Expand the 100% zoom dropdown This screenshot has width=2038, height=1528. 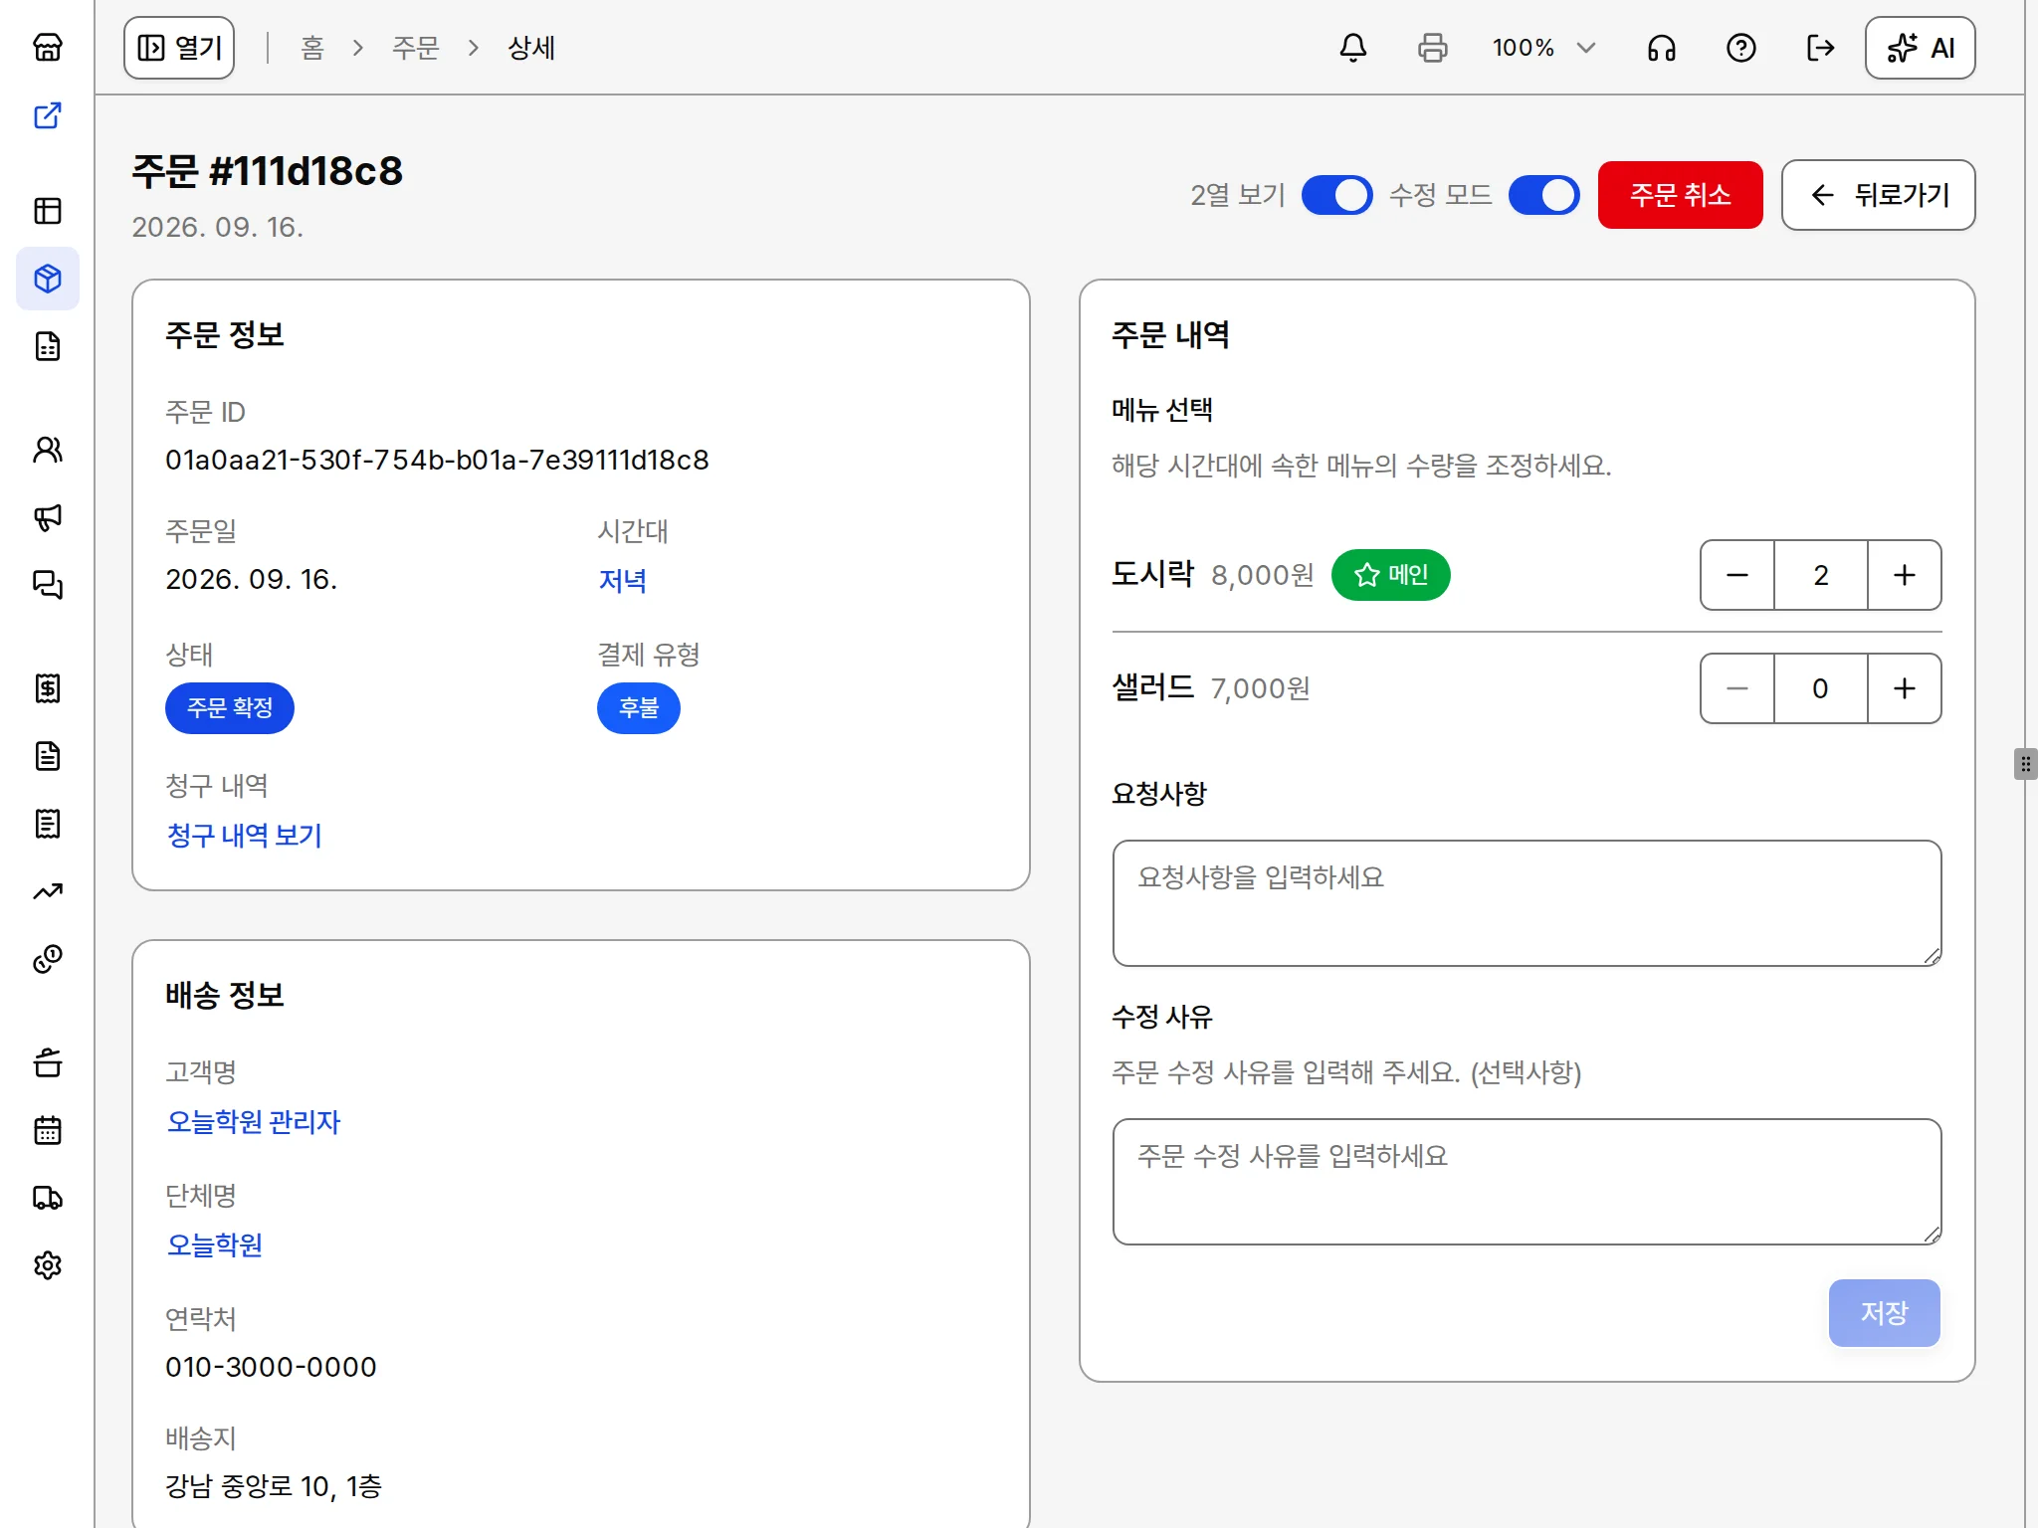[x=1543, y=48]
